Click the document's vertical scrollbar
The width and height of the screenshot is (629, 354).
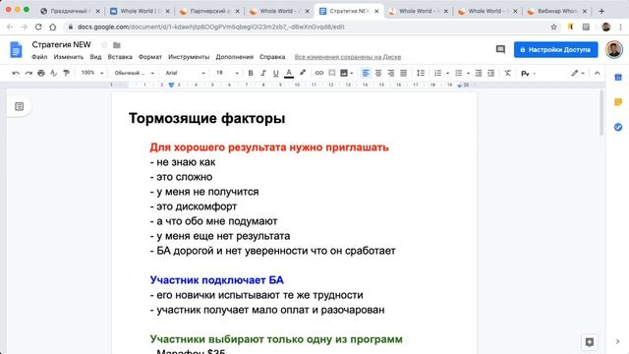pyautogui.click(x=601, y=113)
